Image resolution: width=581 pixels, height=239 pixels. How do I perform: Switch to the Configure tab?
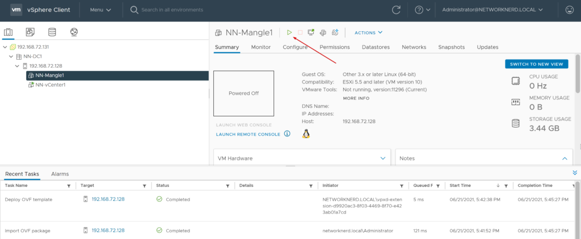point(295,47)
